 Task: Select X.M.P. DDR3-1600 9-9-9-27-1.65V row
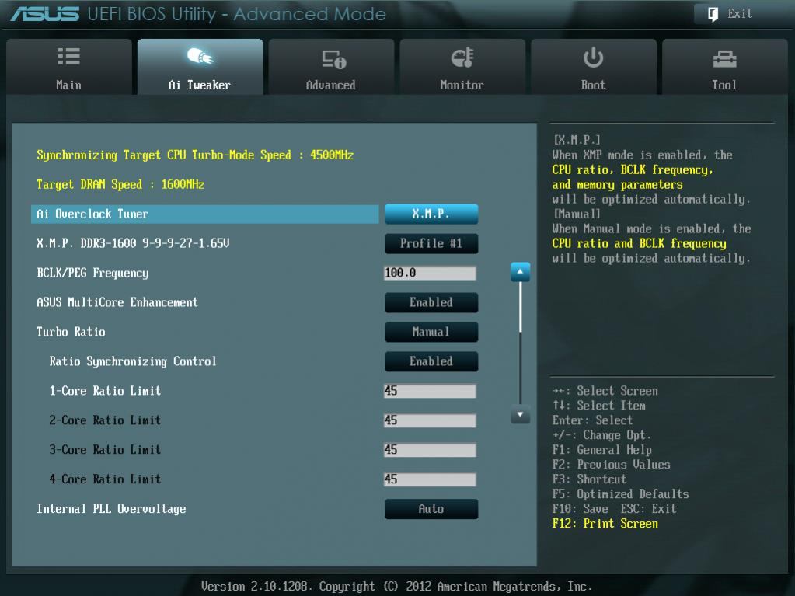click(x=133, y=243)
